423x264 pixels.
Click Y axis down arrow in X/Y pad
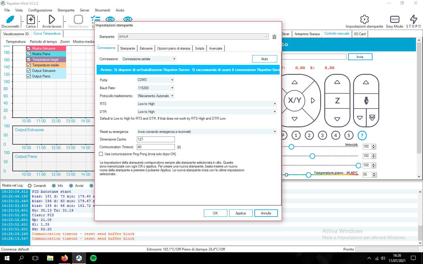click(295, 119)
